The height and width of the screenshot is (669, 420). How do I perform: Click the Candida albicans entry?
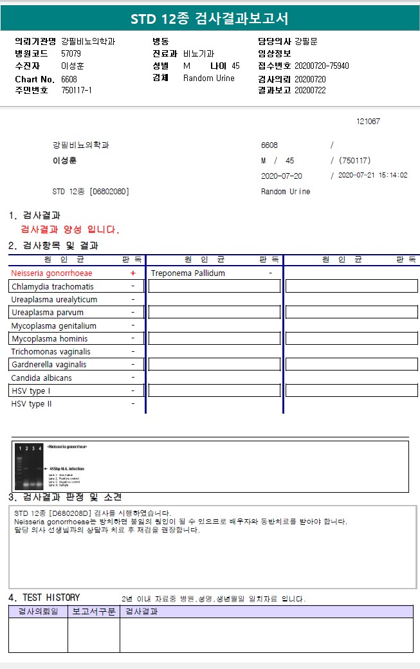tap(41, 378)
